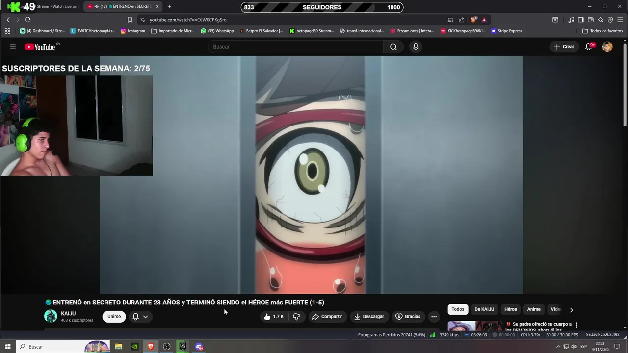The height and width of the screenshot is (353, 628).
Task: Open the Brave VPN shield icon
Action: coord(610,20)
